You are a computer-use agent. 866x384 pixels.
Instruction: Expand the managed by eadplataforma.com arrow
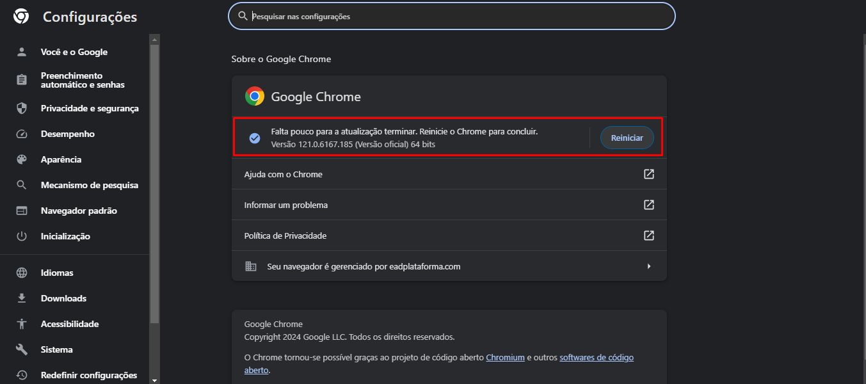[649, 266]
